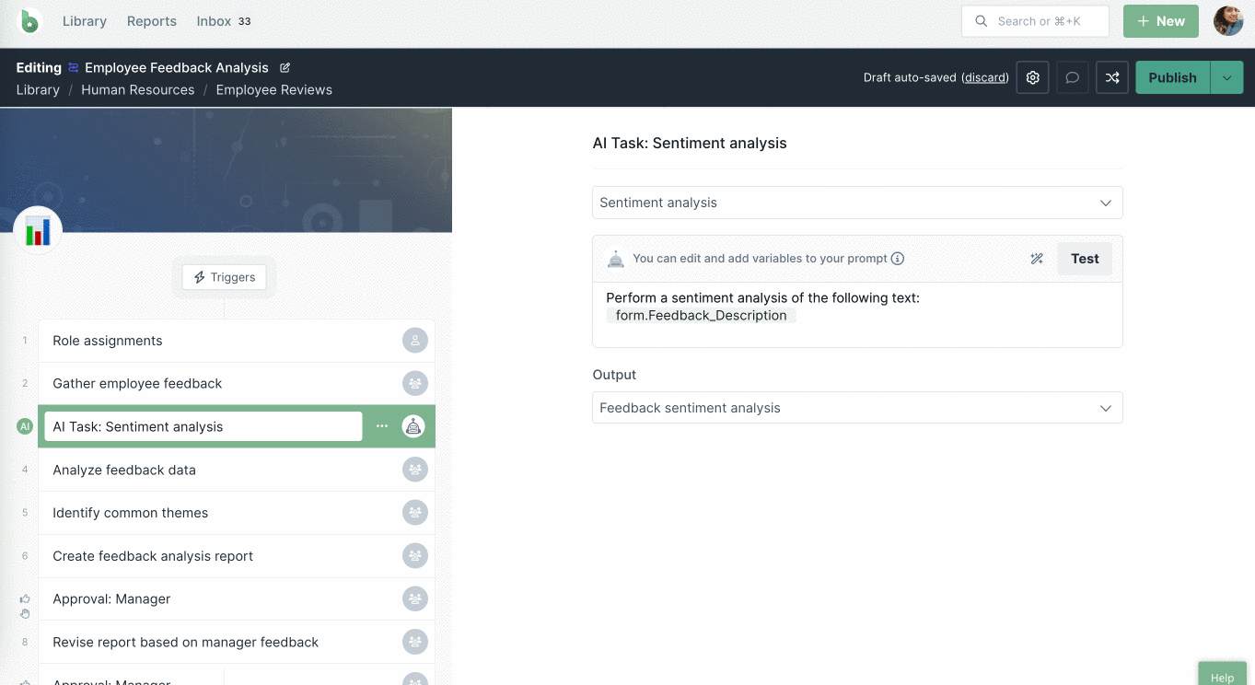Open the Publish options chevron

tap(1226, 77)
